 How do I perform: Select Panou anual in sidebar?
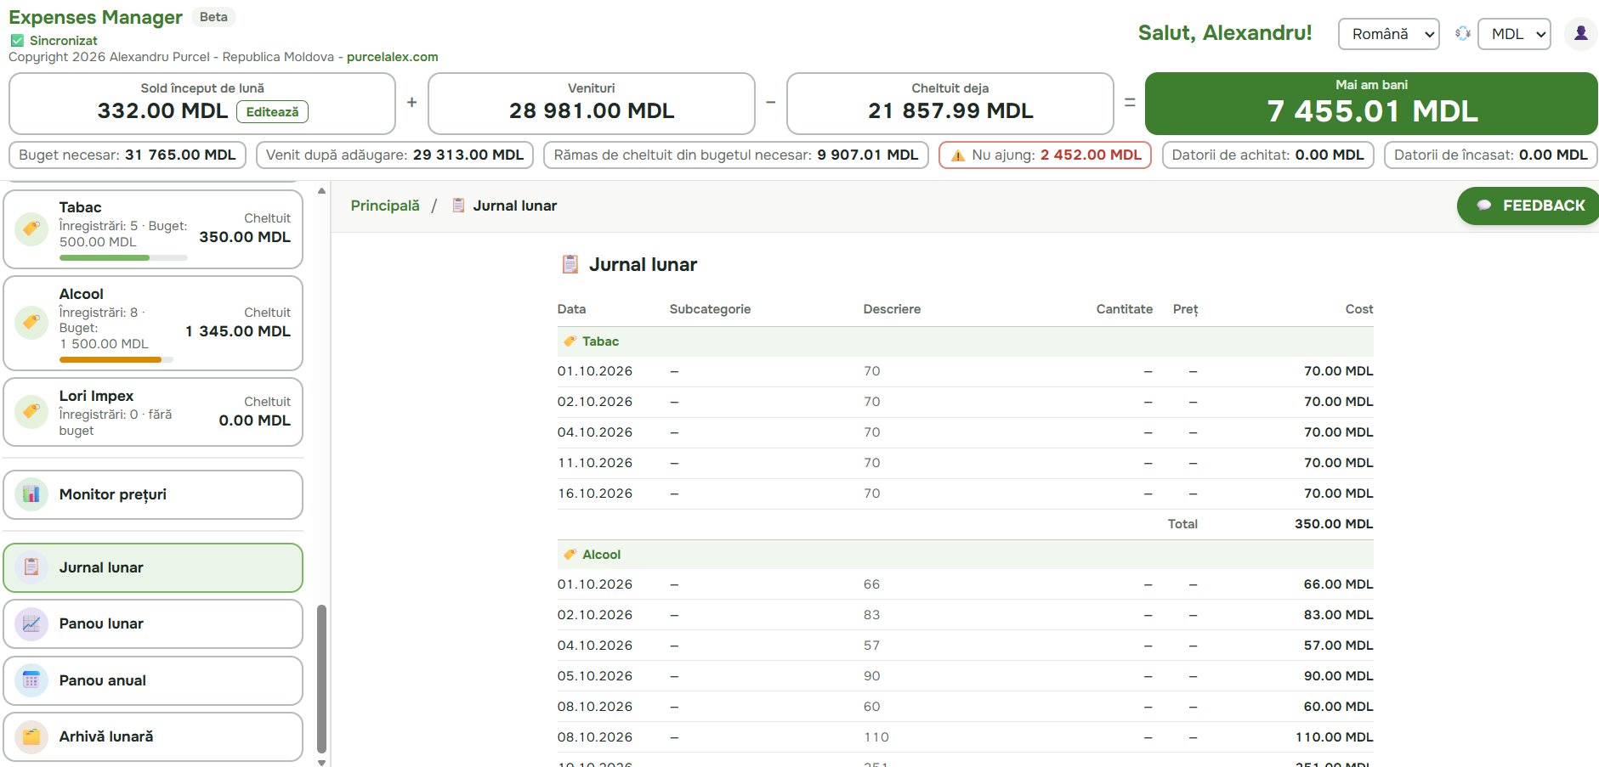pos(153,680)
